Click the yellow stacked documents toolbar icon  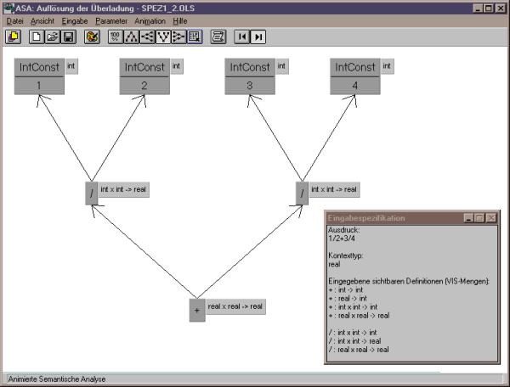pos(14,36)
